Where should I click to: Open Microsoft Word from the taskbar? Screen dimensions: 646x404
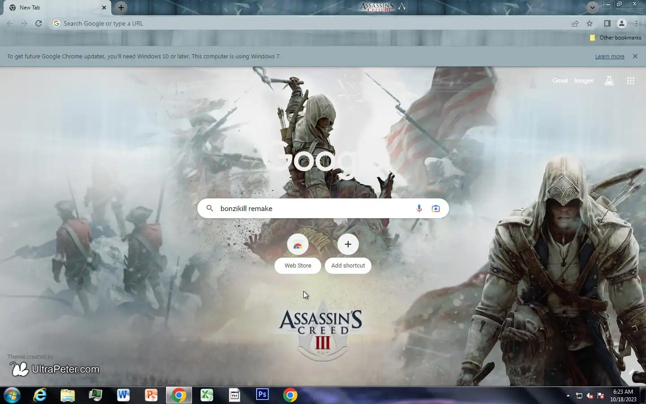pos(123,395)
